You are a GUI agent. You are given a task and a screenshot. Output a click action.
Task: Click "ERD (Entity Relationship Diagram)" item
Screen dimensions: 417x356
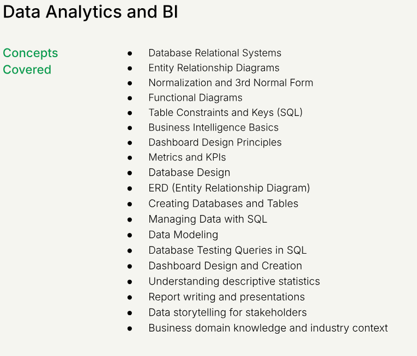229,188
